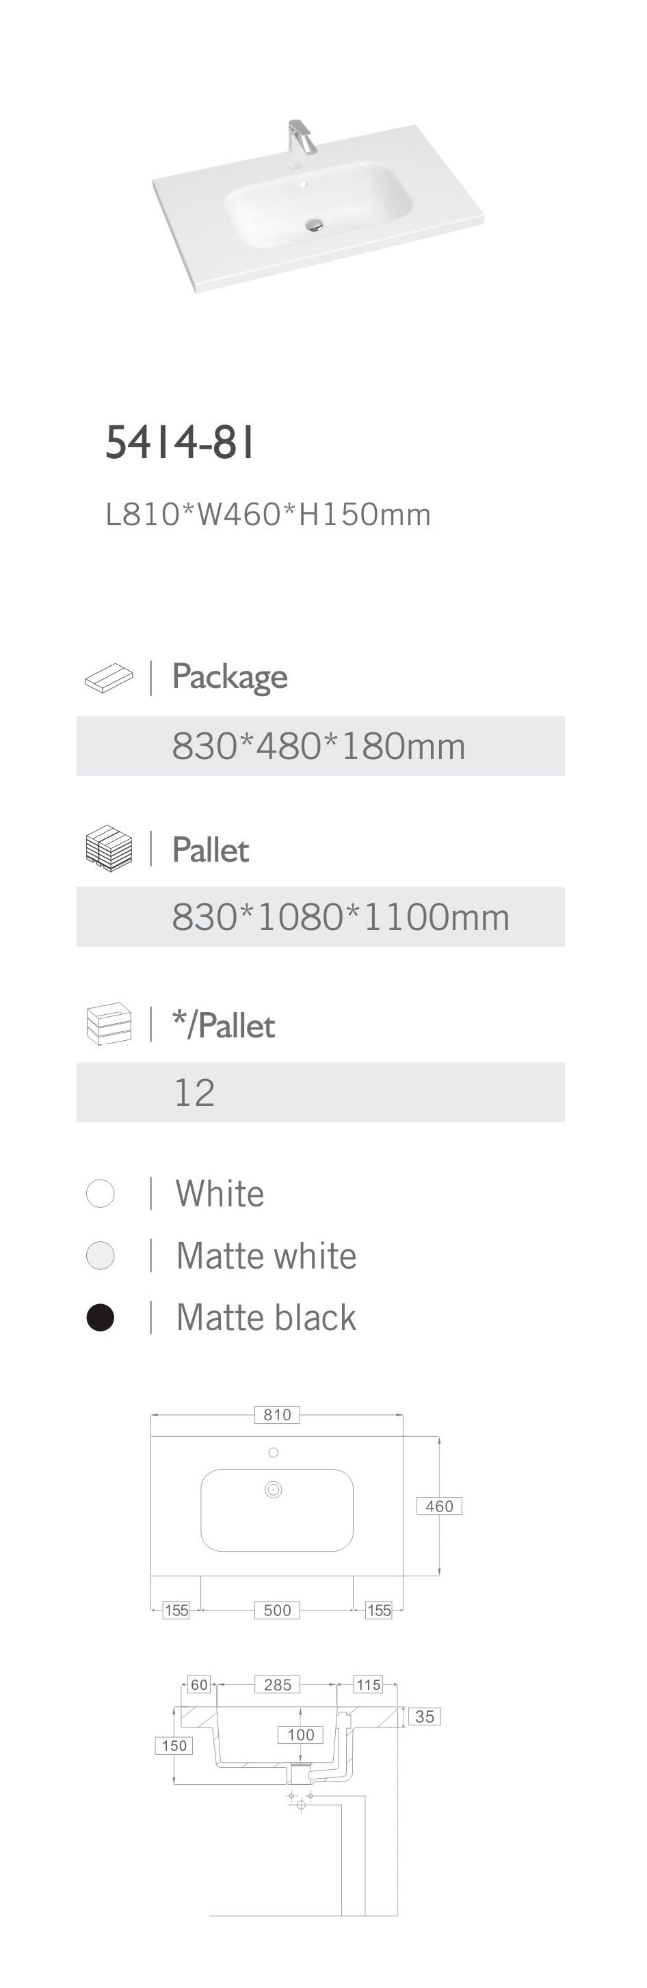Click the 810 width dimension label
The height and width of the screenshot is (1988, 647).
click(x=277, y=1415)
